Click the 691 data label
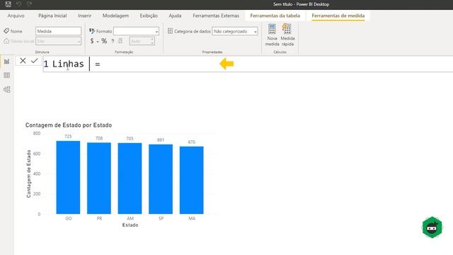Viewport: 453px width, 255px height. (161, 140)
